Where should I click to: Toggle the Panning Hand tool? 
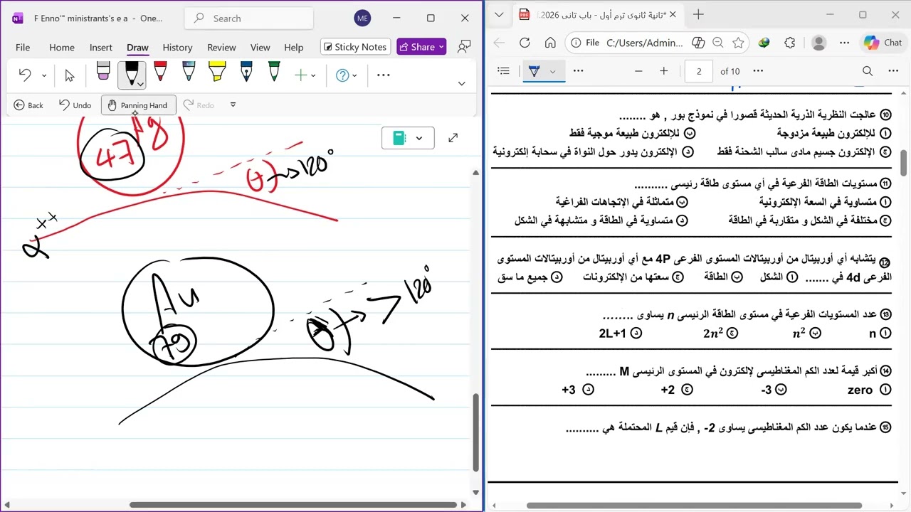tap(138, 105)
